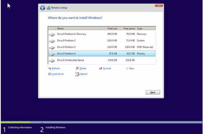This screenshot has width=203, height=134.
Task: Click the 79.0 MB free space cell
Action: pyautogui.click(x=131, y=34)
